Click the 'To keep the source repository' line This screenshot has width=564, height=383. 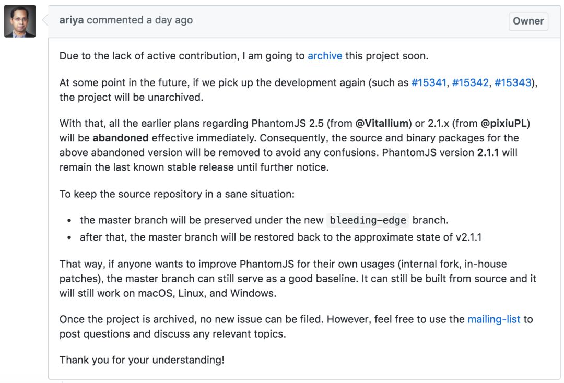[177, 194]
